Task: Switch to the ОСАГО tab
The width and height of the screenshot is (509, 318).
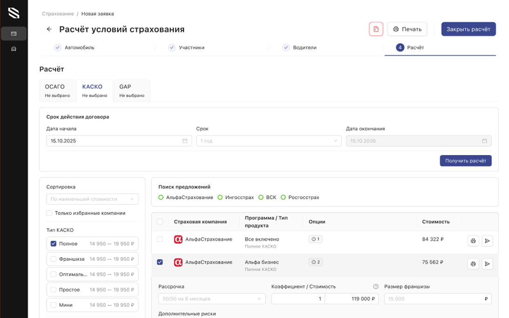Action: 57,90
